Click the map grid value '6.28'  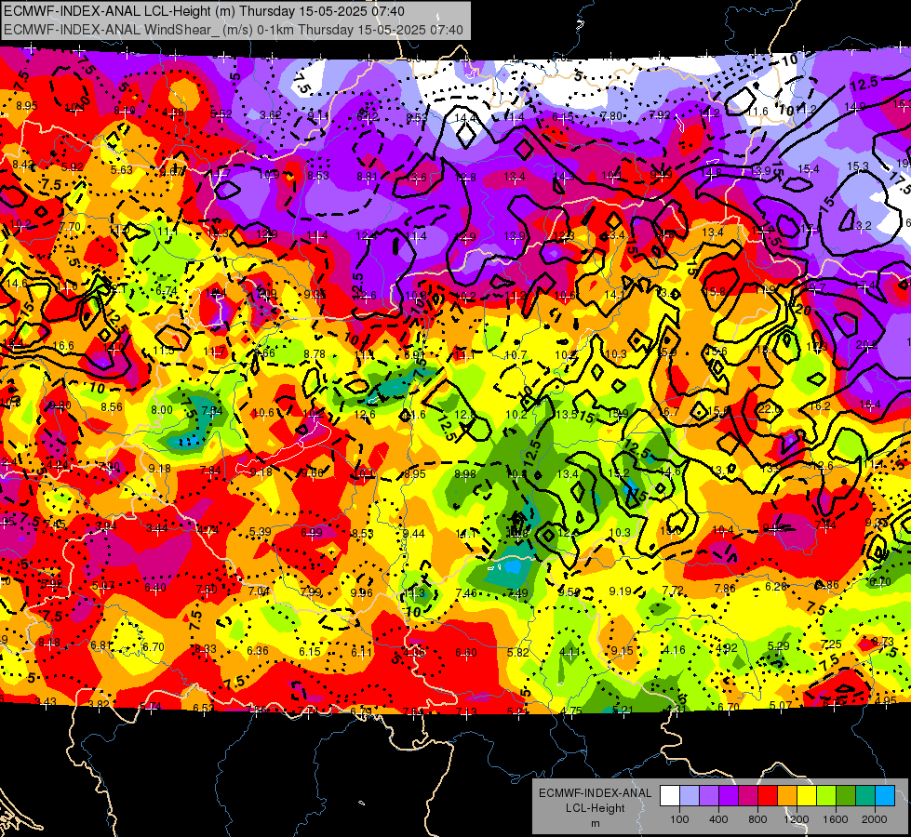point(776,586)
